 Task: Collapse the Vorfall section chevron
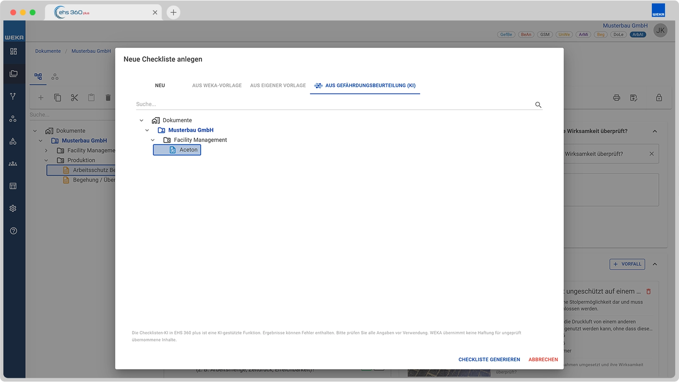coord(655,264)
